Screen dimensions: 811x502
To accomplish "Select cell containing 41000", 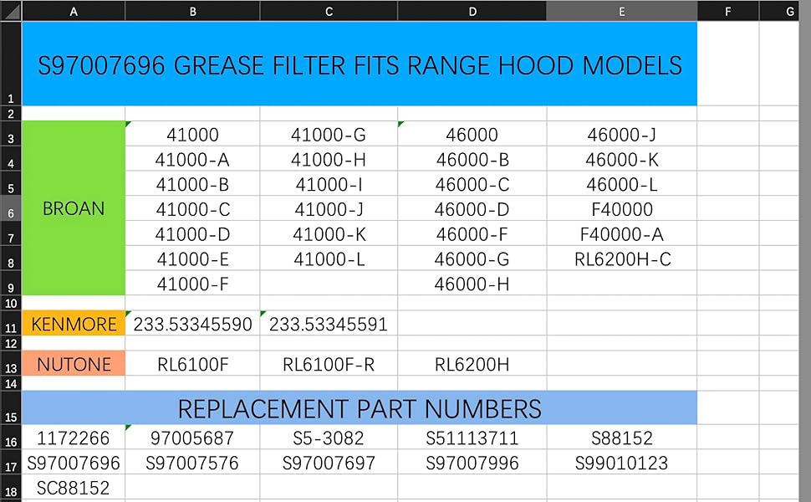I will (x=192, y=134).
